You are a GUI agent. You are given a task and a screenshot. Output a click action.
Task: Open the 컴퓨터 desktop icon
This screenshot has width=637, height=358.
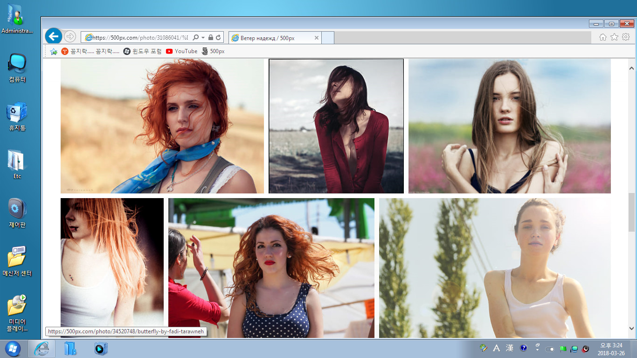click(x=17, y=68)
